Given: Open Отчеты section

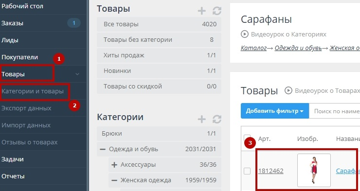Looking at the screenshot, I should pos(13,176).
